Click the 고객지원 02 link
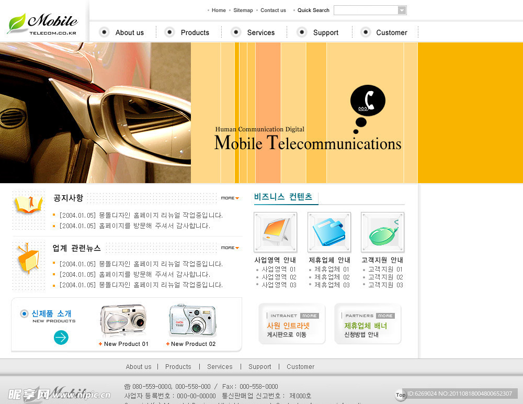Image resolution: width=523 pixels, height=404 pixels. coord(385,277)
